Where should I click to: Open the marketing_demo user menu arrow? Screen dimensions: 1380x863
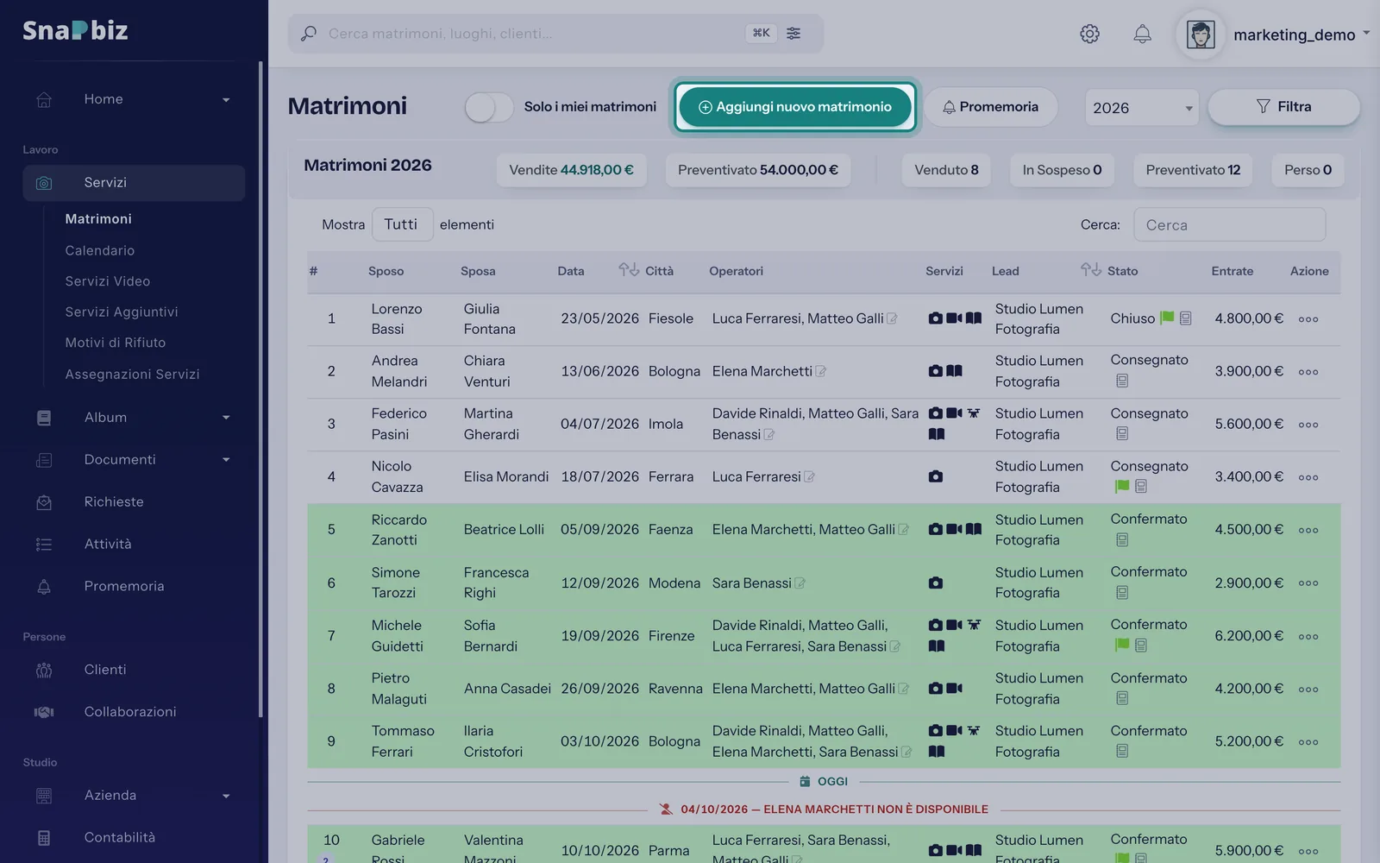(x=1366, y=34)
